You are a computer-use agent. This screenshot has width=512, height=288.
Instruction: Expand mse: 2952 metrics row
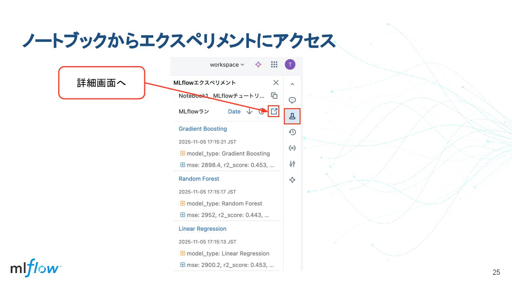(183, 215)
